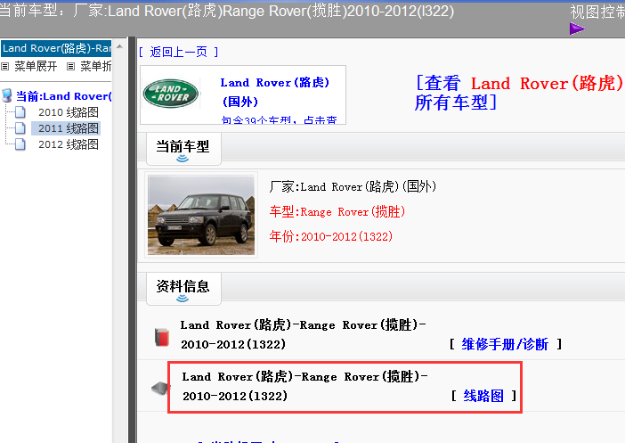
Task: Click document icon next to 2010 线路图
Action: 20,112
